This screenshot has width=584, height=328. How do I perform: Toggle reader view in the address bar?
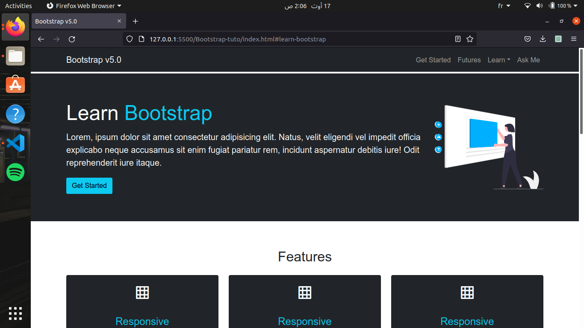(458, 39)
